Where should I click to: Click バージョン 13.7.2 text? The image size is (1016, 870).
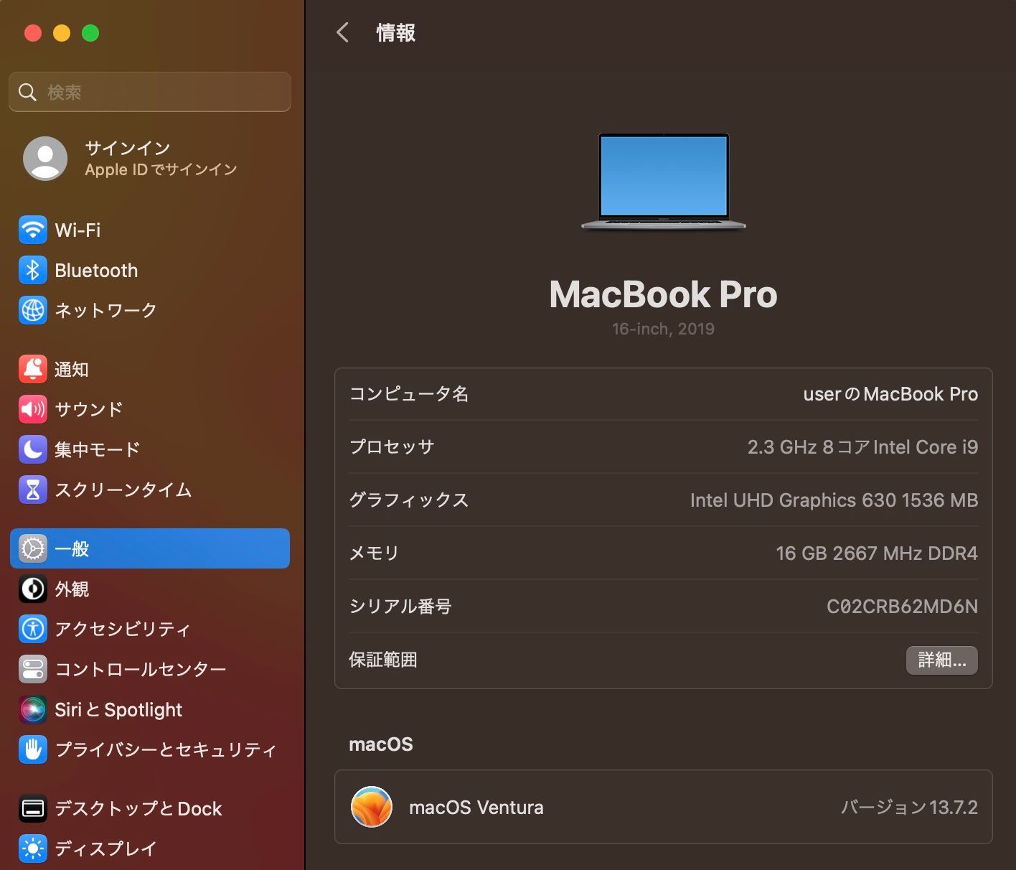point(909,808)
